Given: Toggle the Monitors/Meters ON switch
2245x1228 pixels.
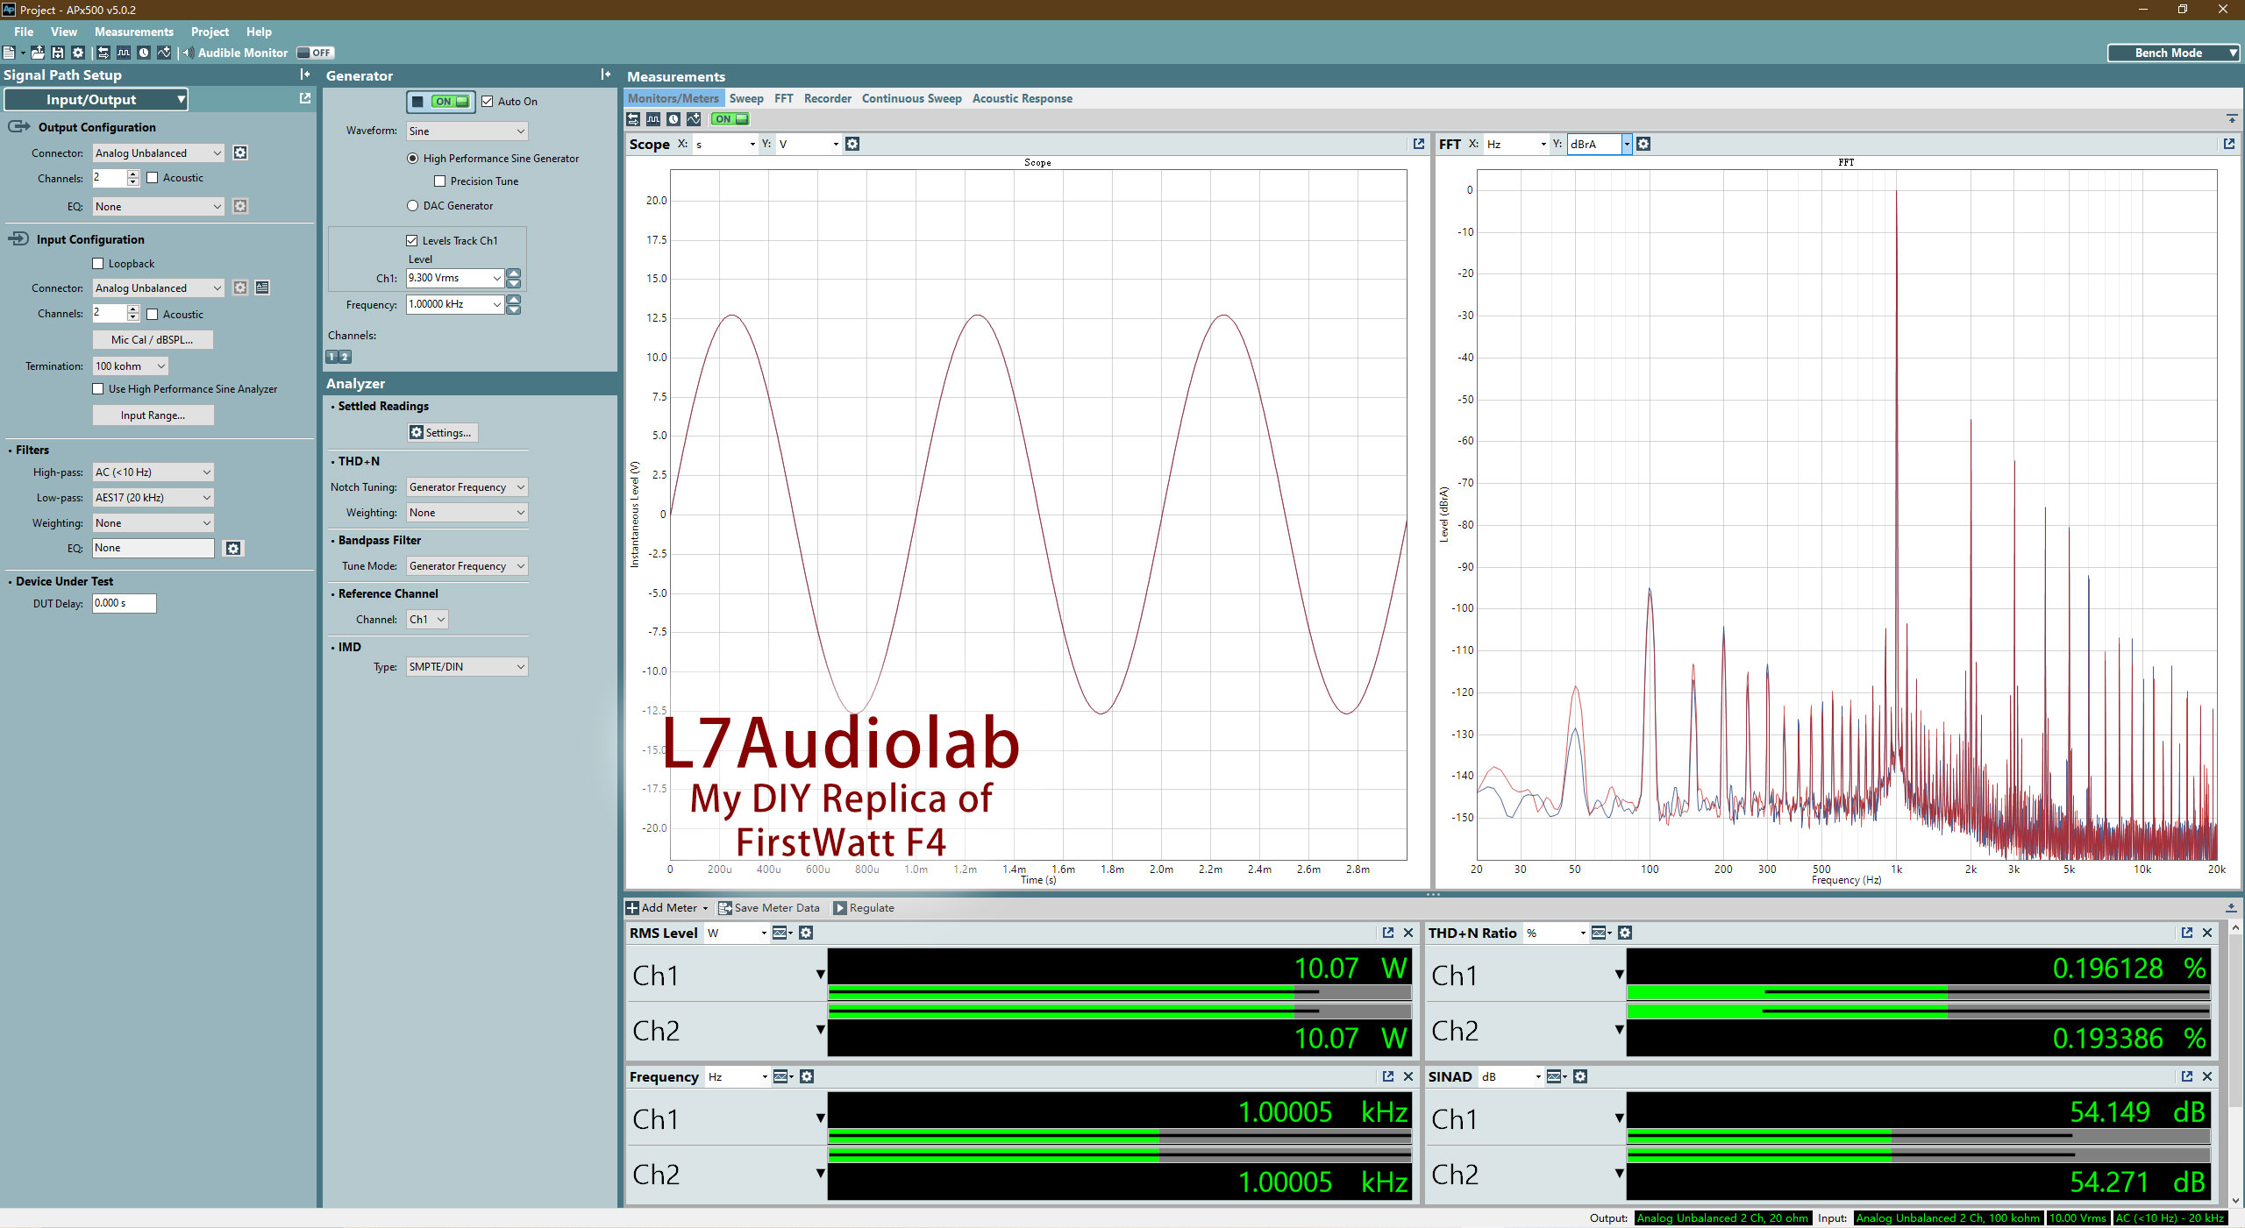Looking at the screenshot, I should point(730,119).
